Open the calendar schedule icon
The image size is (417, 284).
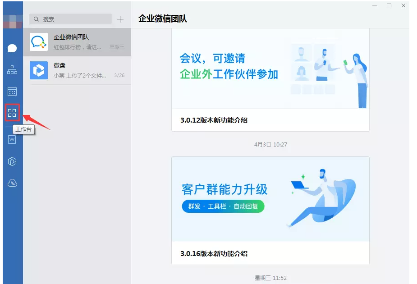tap(12, 92)
